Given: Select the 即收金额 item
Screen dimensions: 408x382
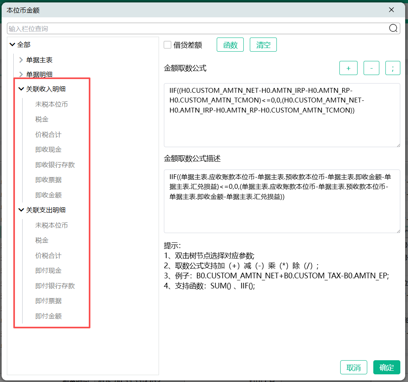Looking at the screenshot, I should click(48, 195).
